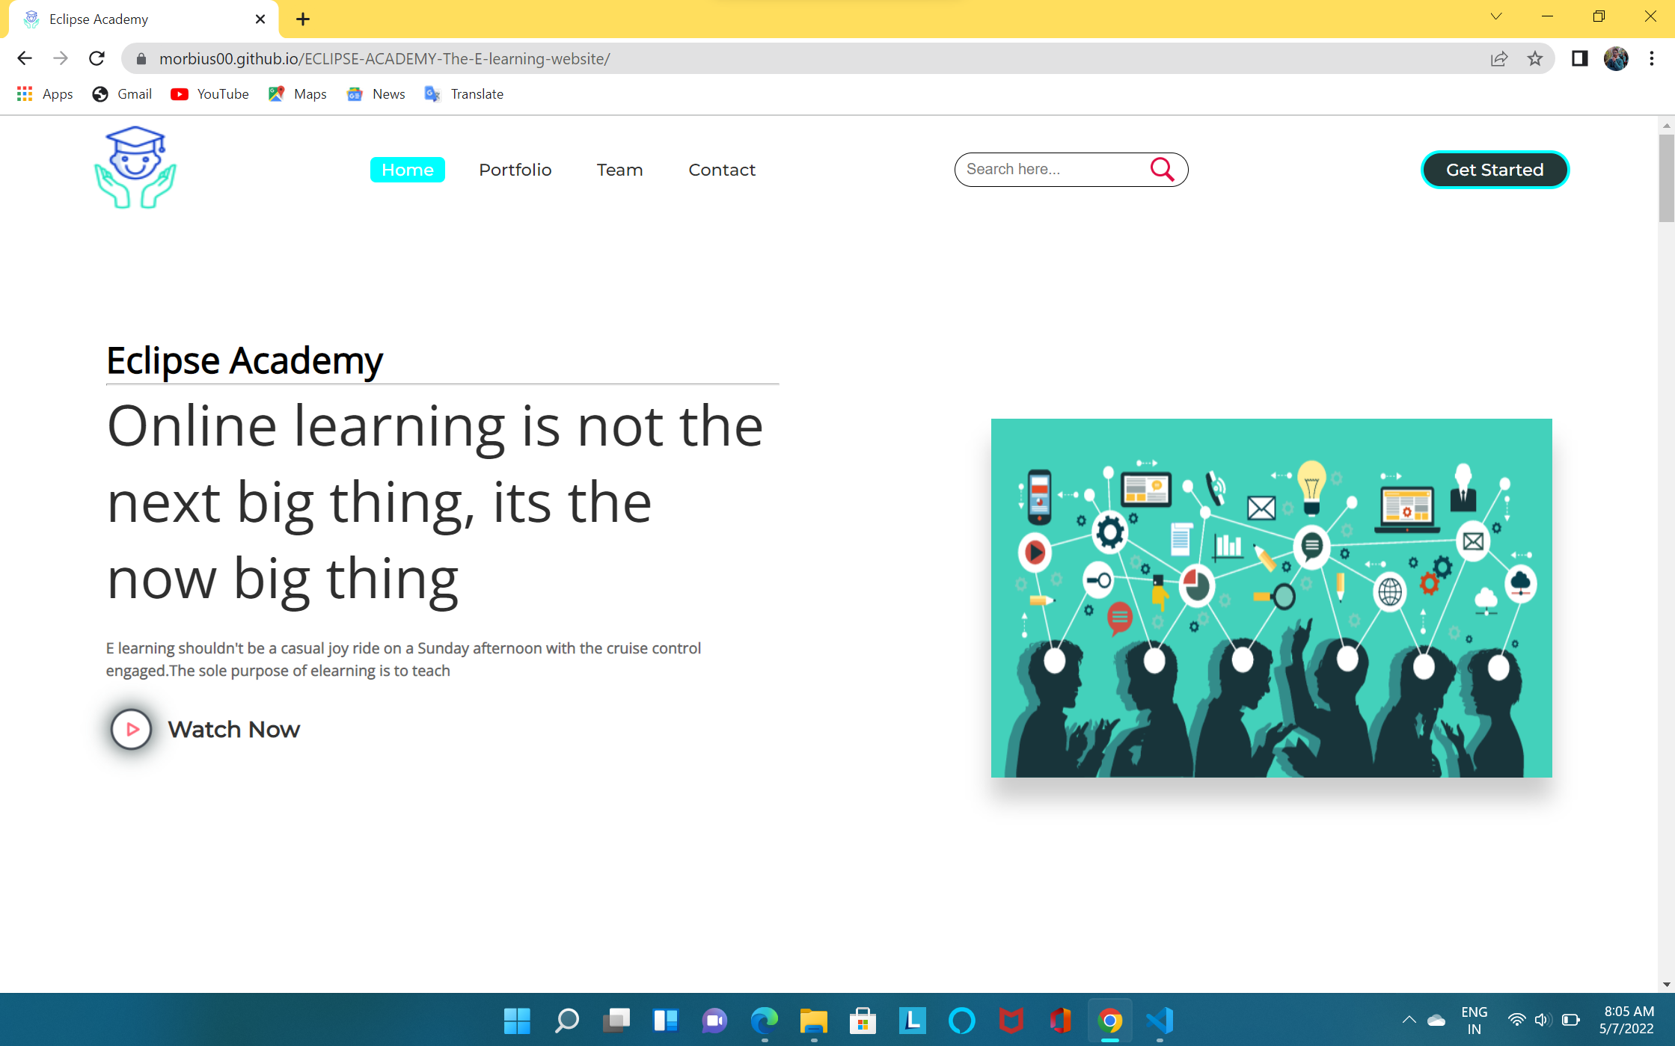The height and width of the screenshot is (1046, 1675).
Task: Show hidden system tray icons
Action: (1409, 1020)
